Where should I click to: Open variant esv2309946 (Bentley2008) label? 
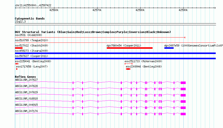144,66
